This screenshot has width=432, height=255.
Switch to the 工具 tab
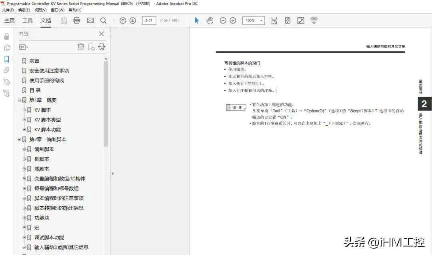(x=28, y=20)
